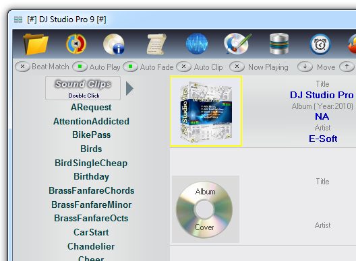Select the BrassFanfareChords sound clip
356x261 pixels.
[x=91, y=190]
